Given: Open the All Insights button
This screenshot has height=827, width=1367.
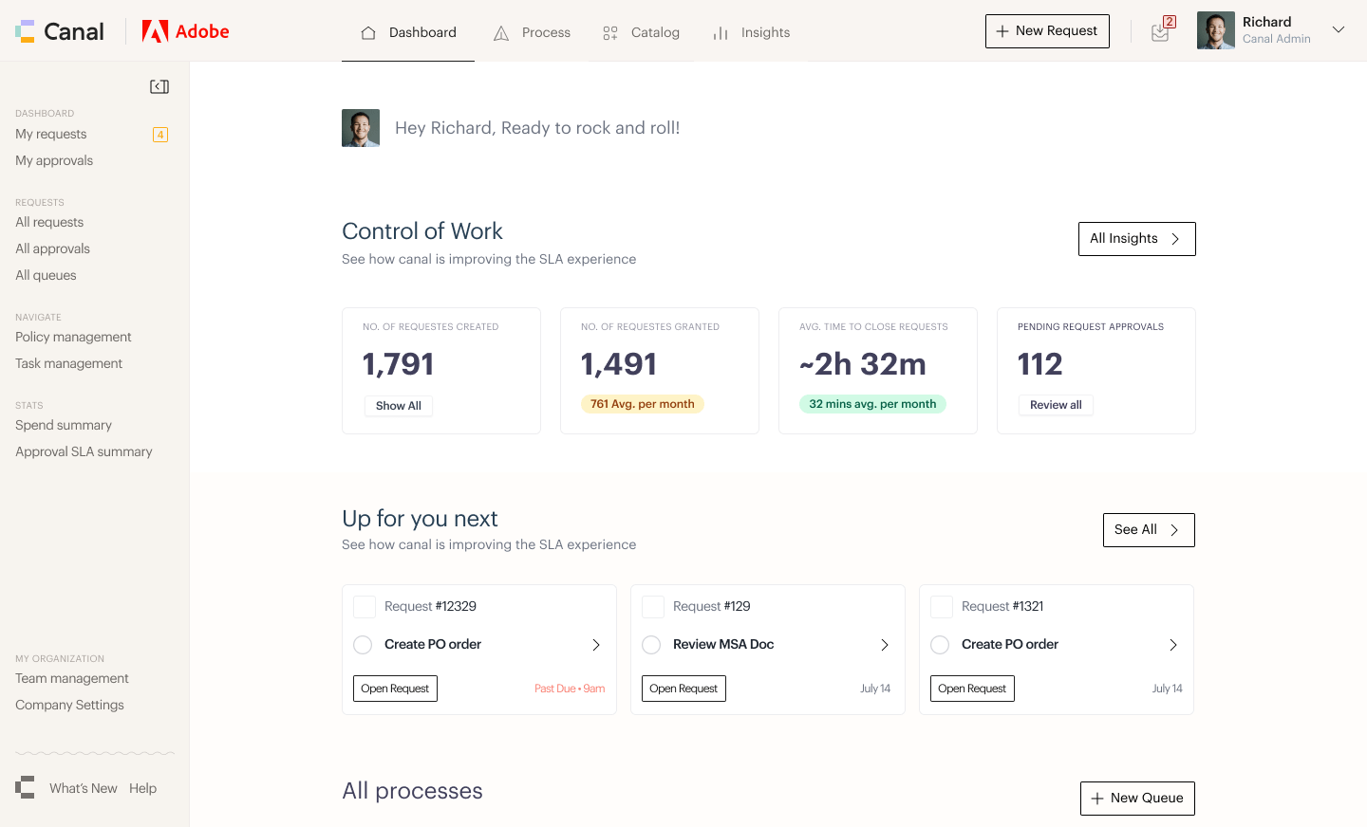Looking at the screenshot, I should [1137, 239].
